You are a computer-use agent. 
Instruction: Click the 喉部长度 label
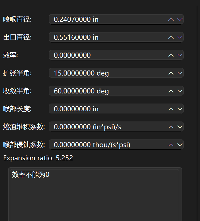pos(17,109)
